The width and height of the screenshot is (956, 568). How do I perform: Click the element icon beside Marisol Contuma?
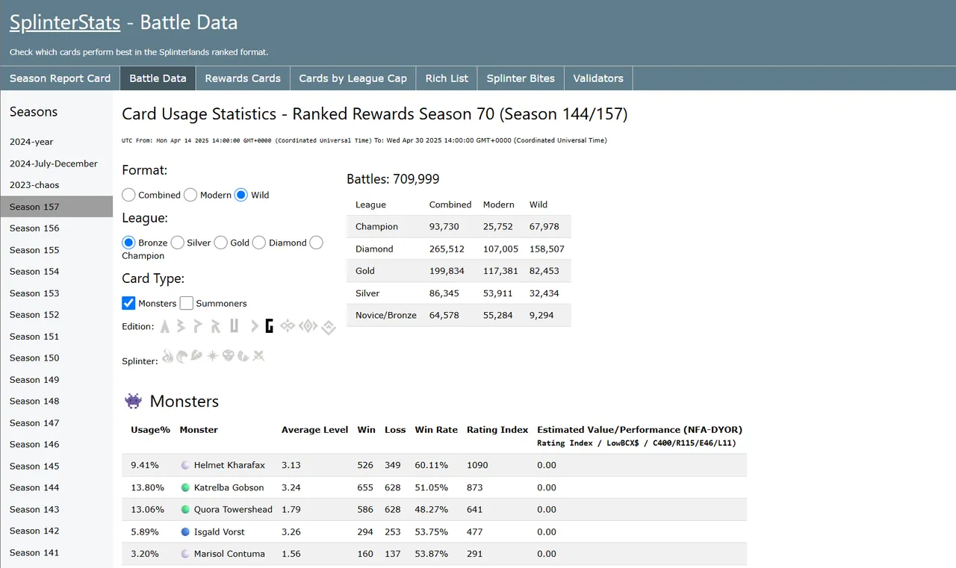tap(186, 554)
